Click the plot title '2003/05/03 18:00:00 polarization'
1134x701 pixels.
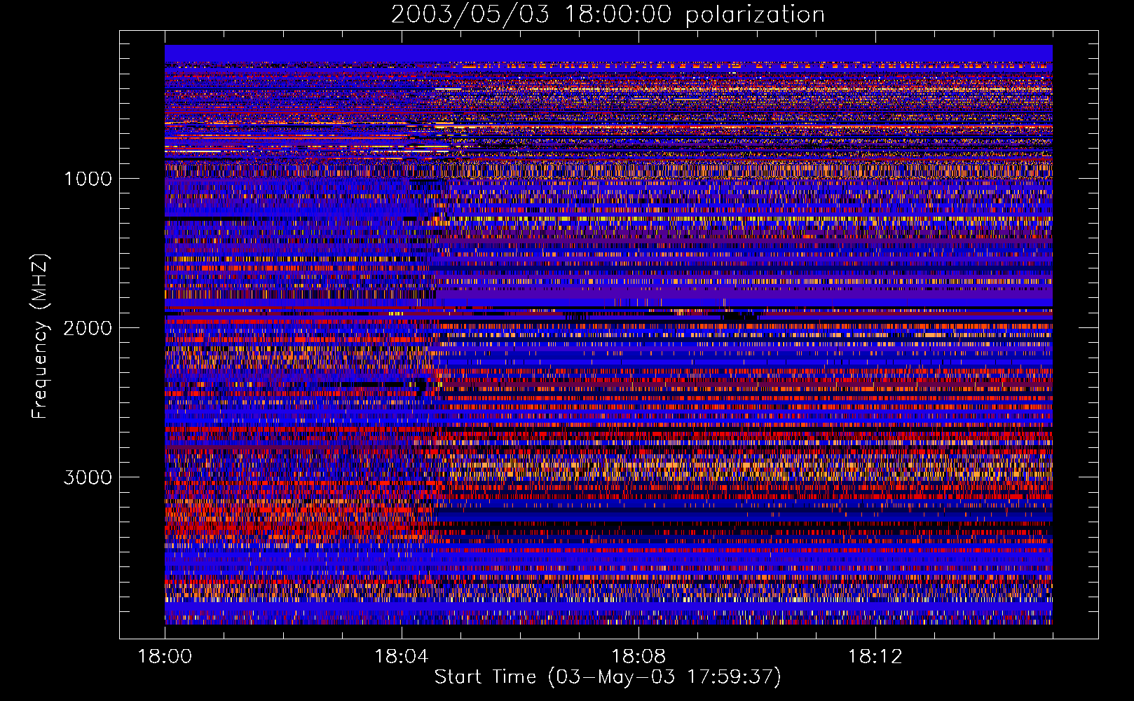[x=608, y=15]
